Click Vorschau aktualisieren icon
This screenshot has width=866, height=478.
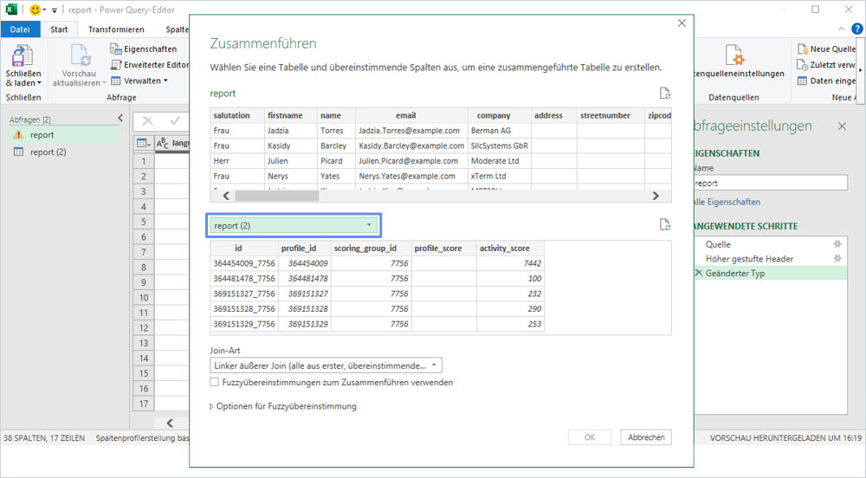(x=80, y=55)
